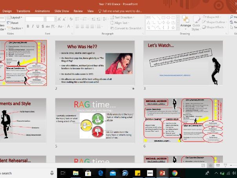Select the Star shape in gallery
The width and height of the screenshot is (237, 178).
click(x=173, y=27)
